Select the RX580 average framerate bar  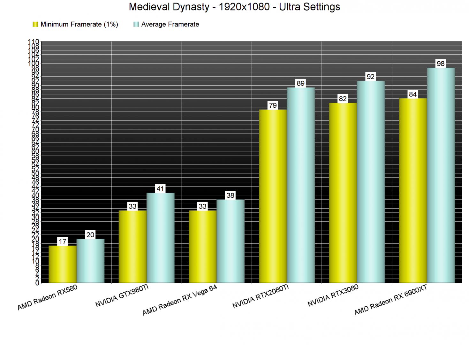90,261
